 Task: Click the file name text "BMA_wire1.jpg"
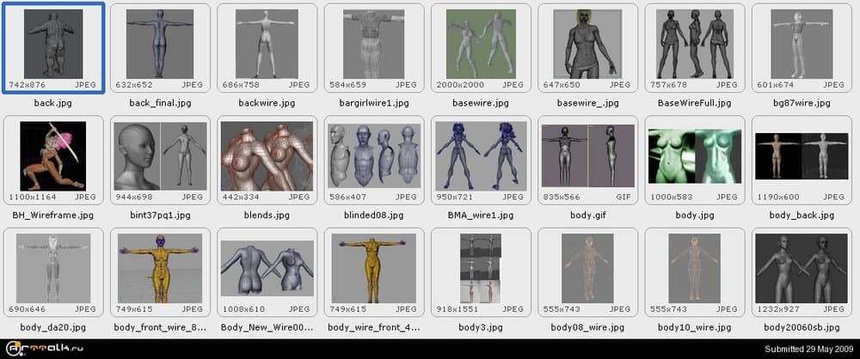click(481, 216)
